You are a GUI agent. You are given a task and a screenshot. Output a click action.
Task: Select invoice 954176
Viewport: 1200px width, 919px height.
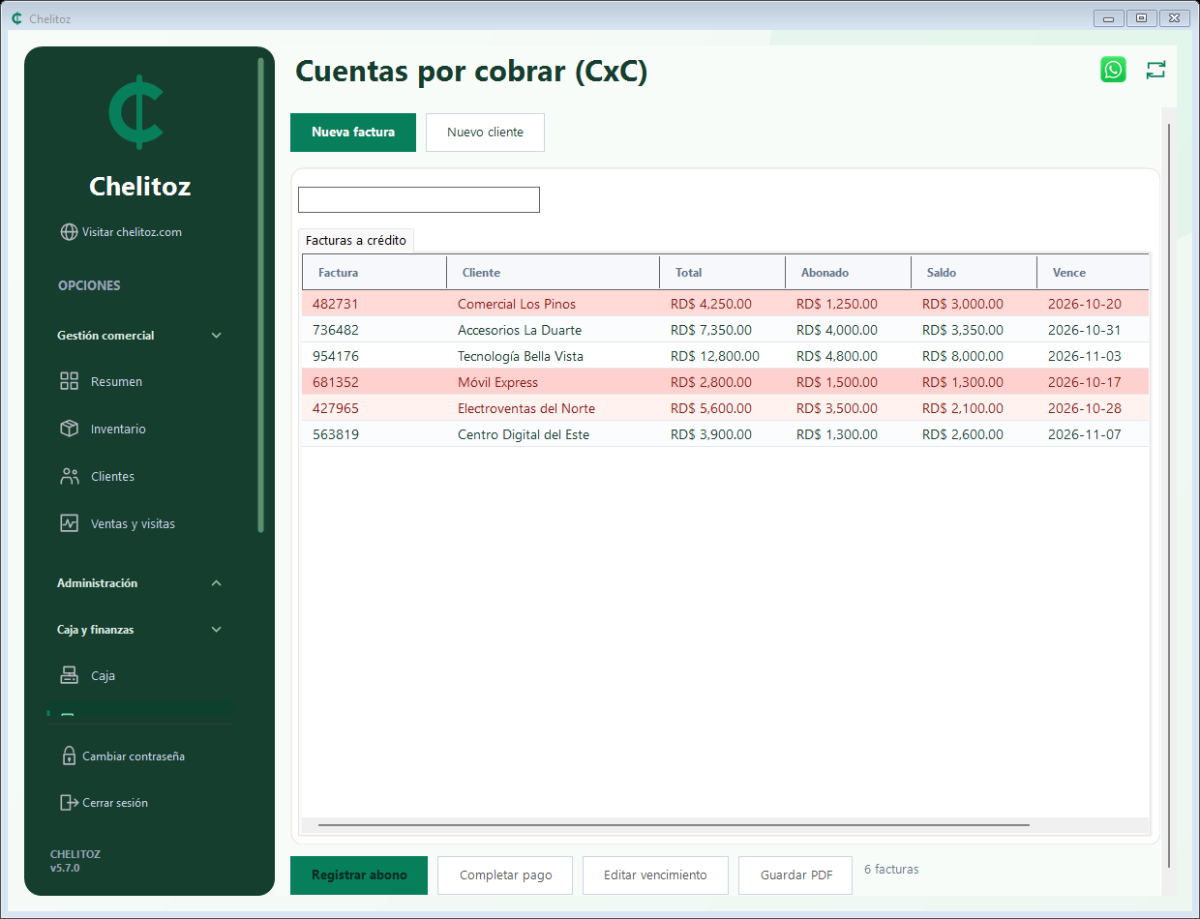point(726,356)
